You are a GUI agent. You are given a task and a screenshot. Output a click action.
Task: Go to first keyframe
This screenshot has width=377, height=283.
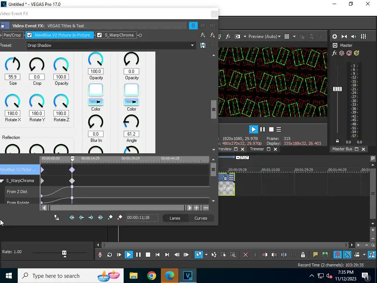click(72, 217)
